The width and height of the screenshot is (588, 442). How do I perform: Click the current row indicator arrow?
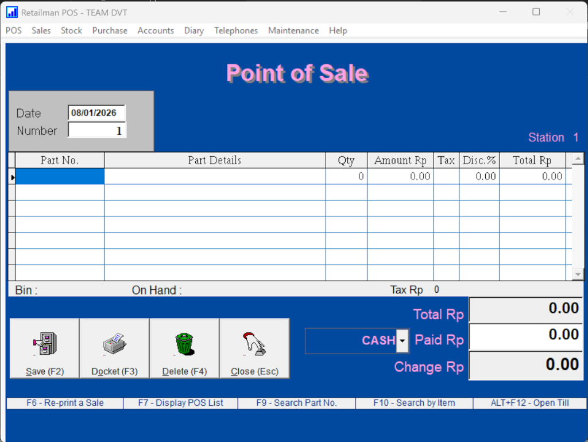click(12, 177)
